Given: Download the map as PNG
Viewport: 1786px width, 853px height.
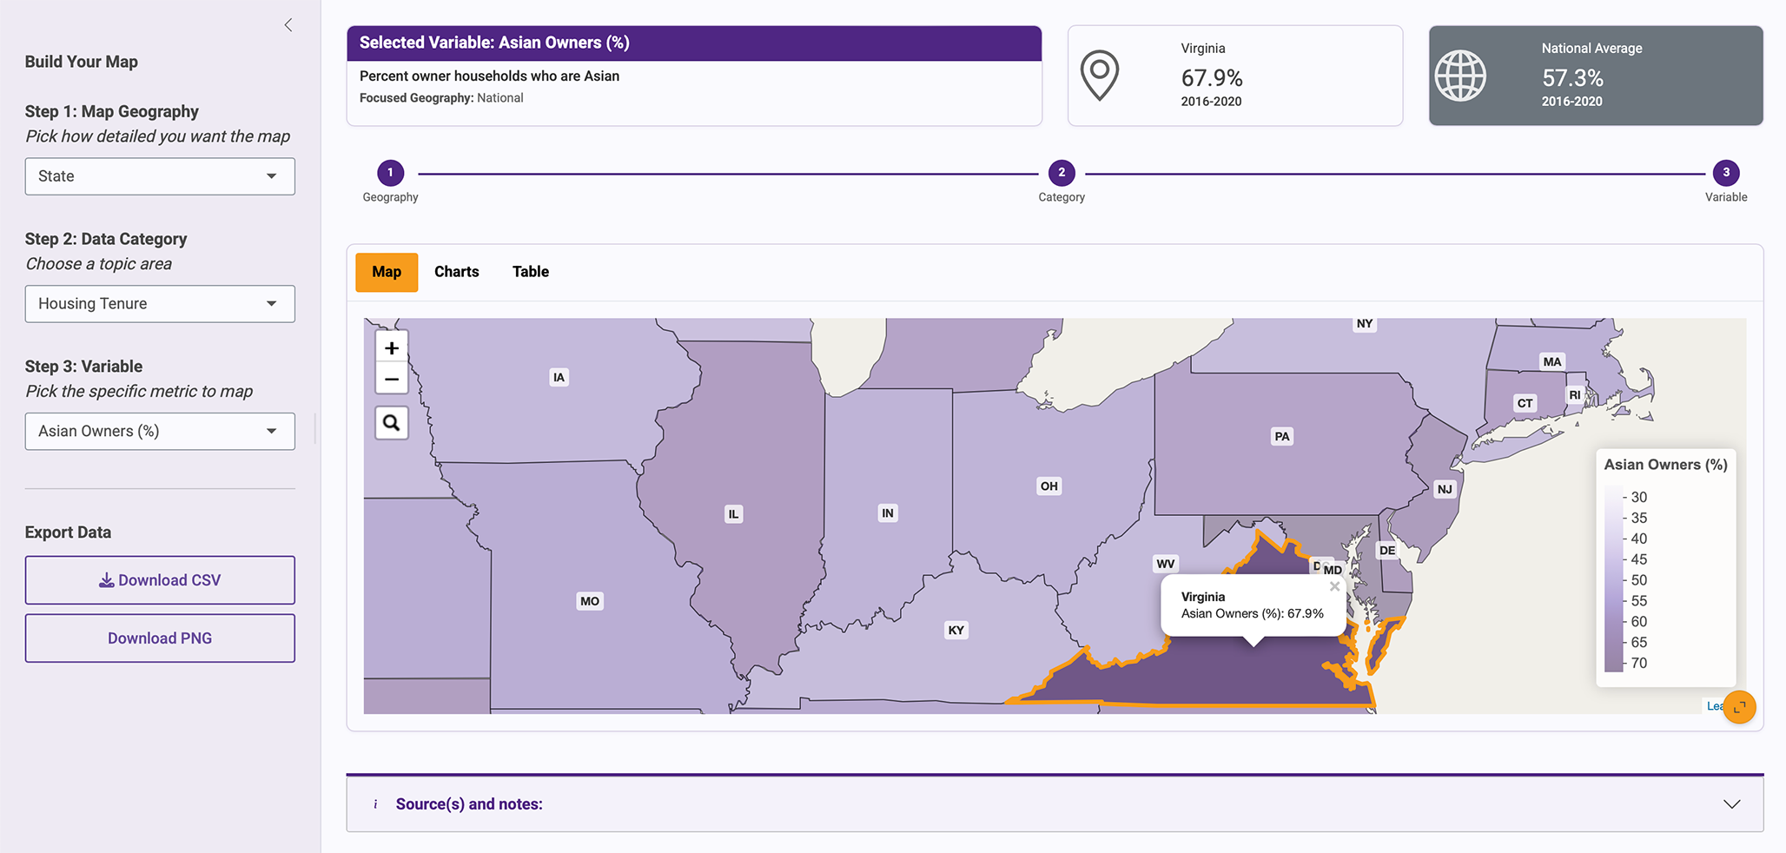Looking at the screenshot, I should click(x=160, y=638).
